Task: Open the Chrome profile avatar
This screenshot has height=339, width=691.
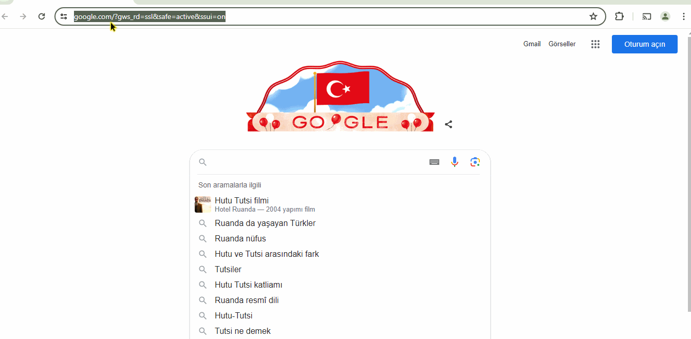Action: [665, 16]
